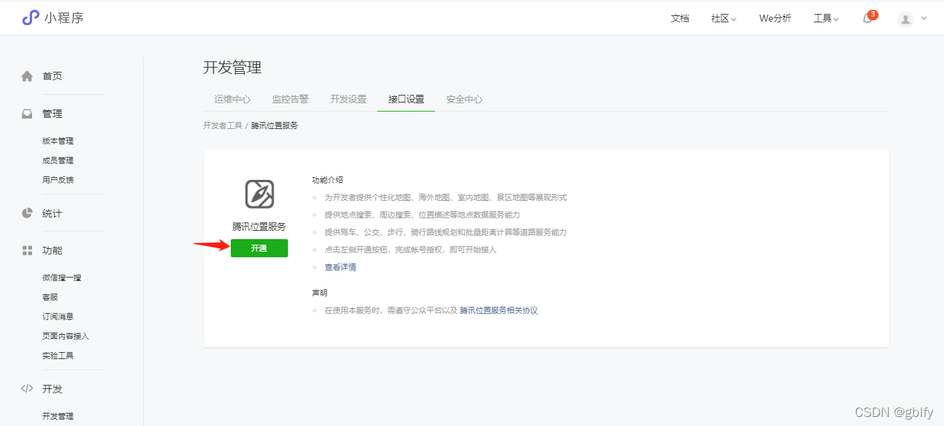The image size is (944, 426).
Task: Open 成员管理 in sidebar
Action: tap(58, 160)
